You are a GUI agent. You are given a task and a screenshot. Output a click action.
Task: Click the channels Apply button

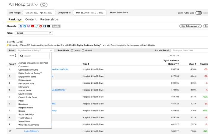click(x=56, y=26)
